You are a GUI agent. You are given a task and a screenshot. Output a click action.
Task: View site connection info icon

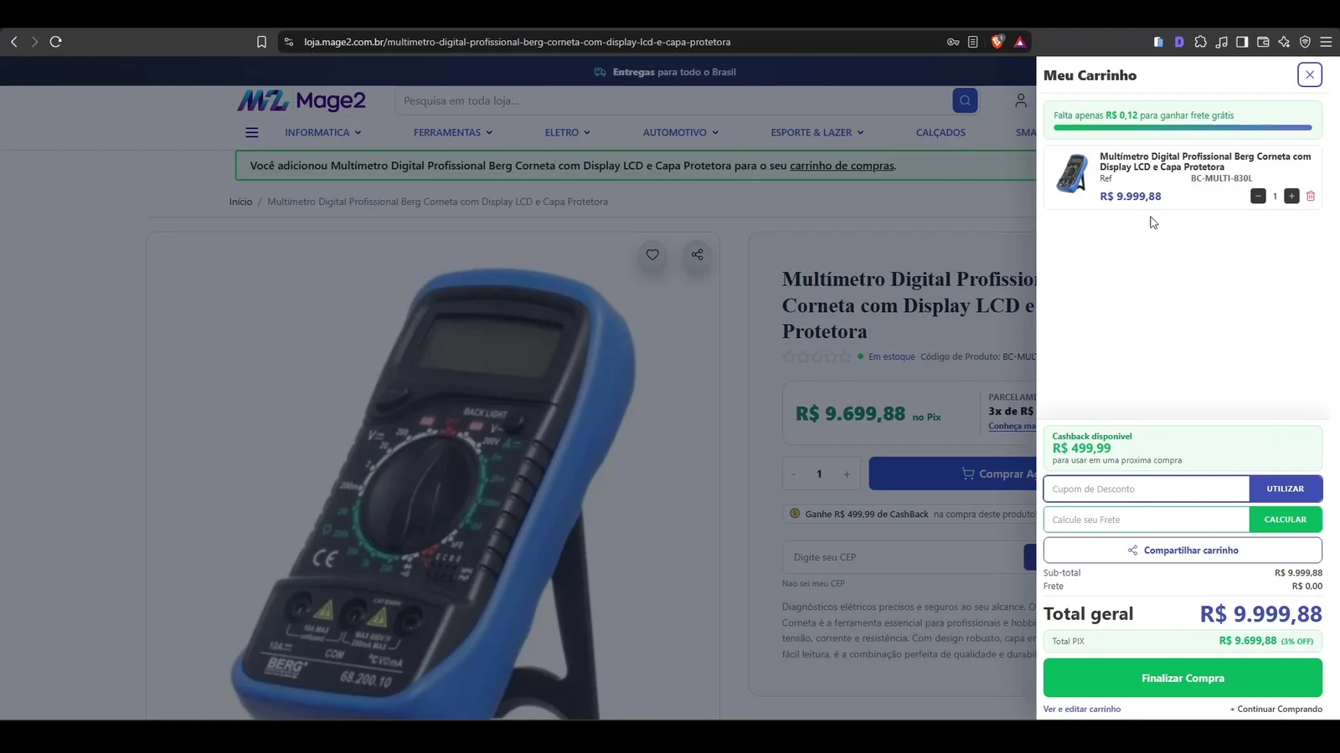(x=289, y=42)
